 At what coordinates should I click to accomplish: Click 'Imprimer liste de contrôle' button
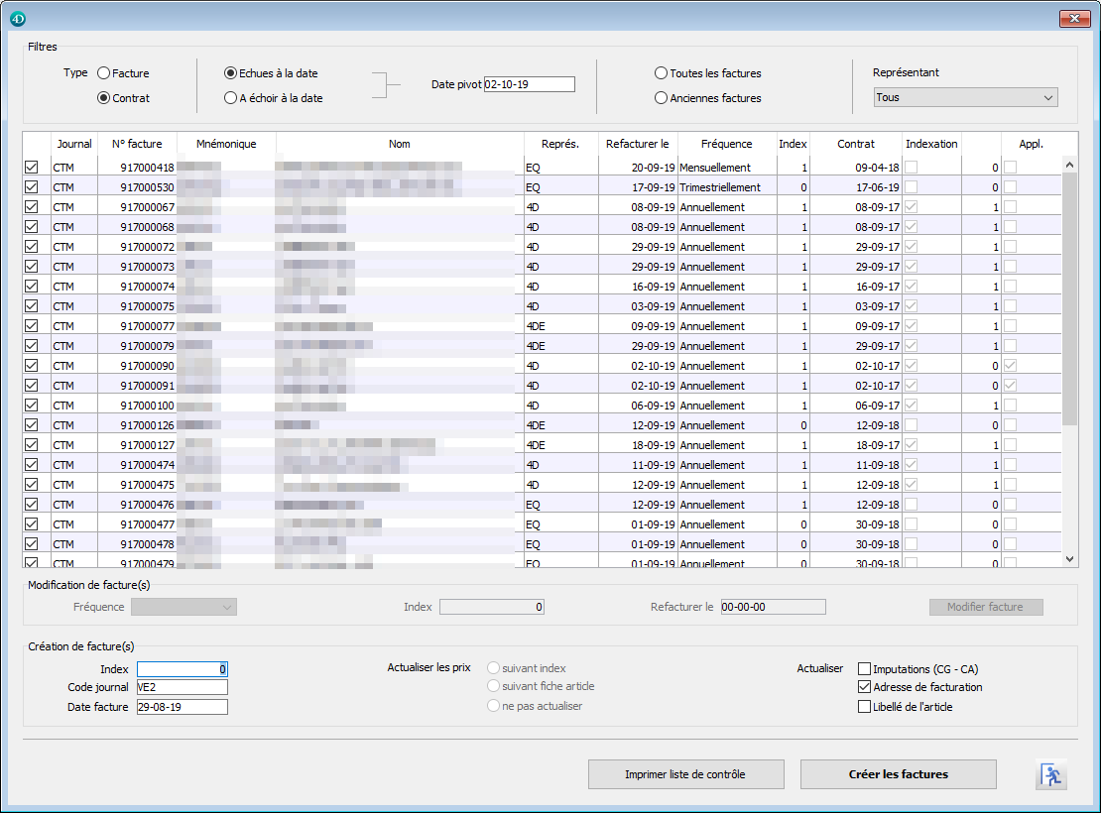pos(685,774)
